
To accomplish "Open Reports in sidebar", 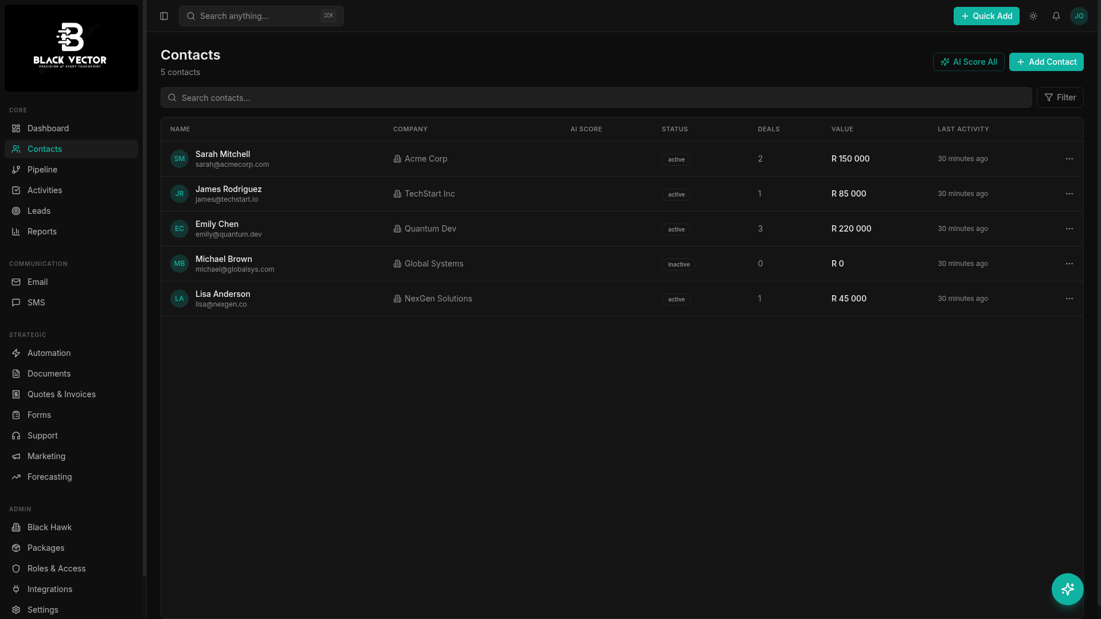I will pos(71,232).
